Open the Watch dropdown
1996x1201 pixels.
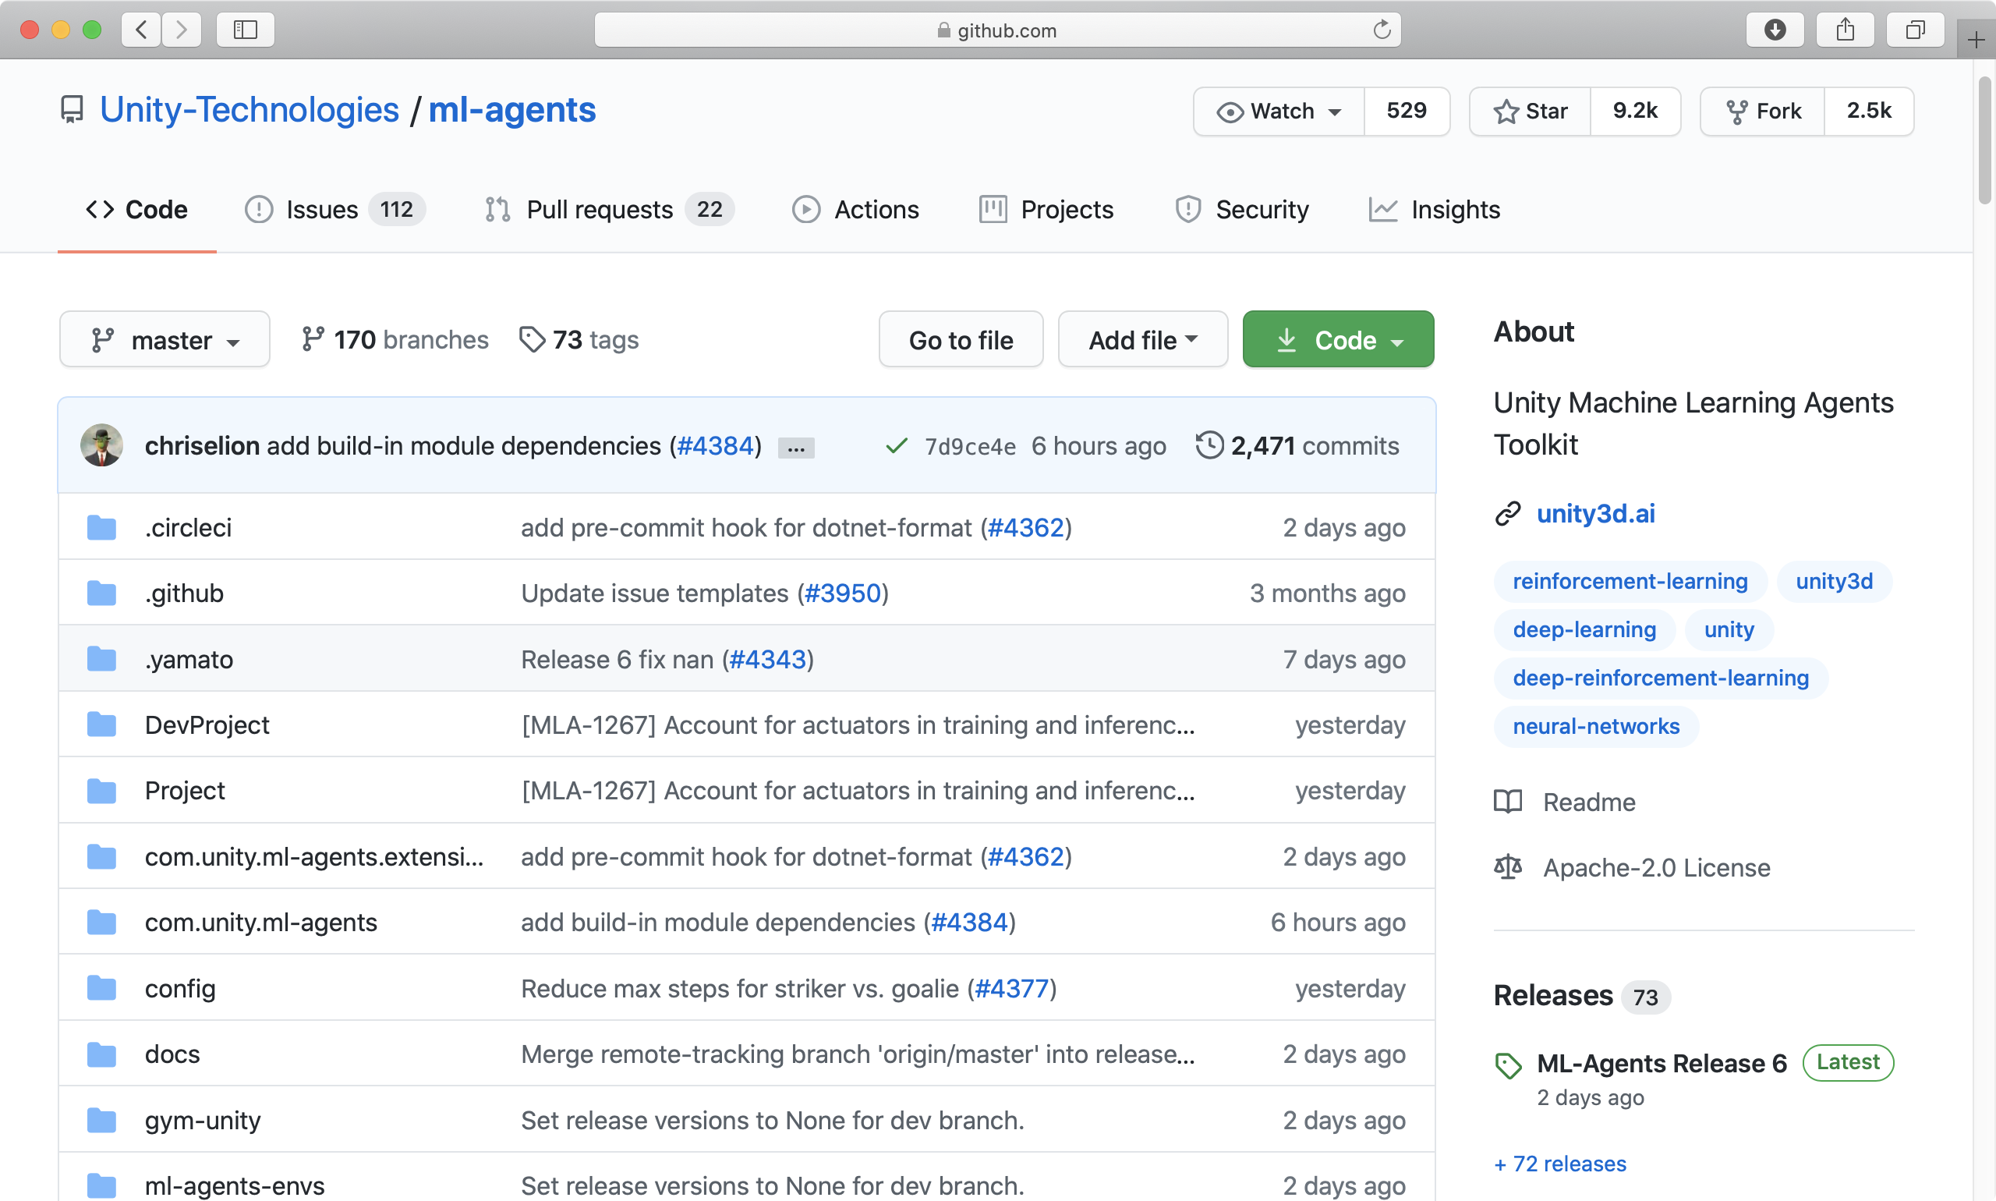1279,112
